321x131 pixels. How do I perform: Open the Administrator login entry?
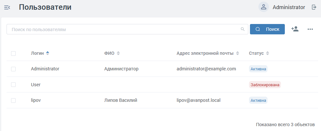pos(45,69)
